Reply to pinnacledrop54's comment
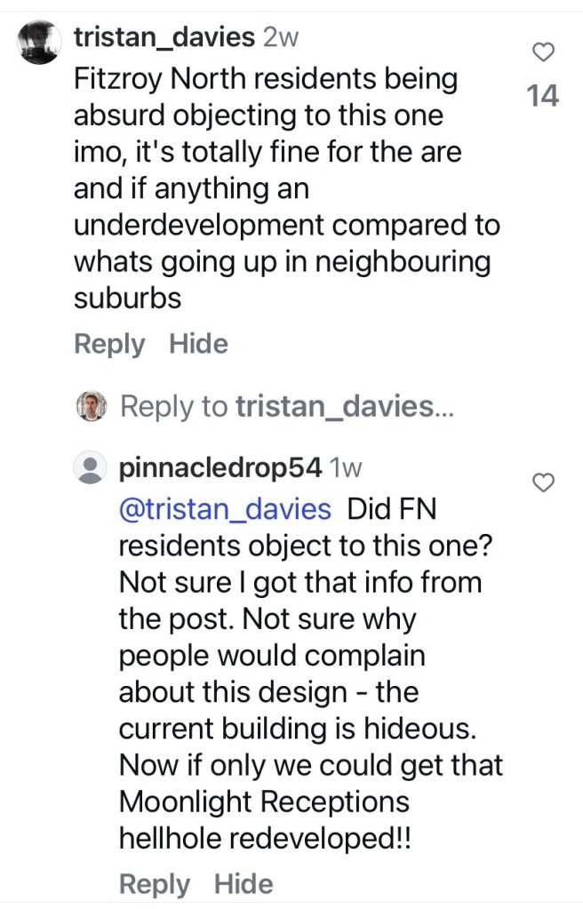 154,884
